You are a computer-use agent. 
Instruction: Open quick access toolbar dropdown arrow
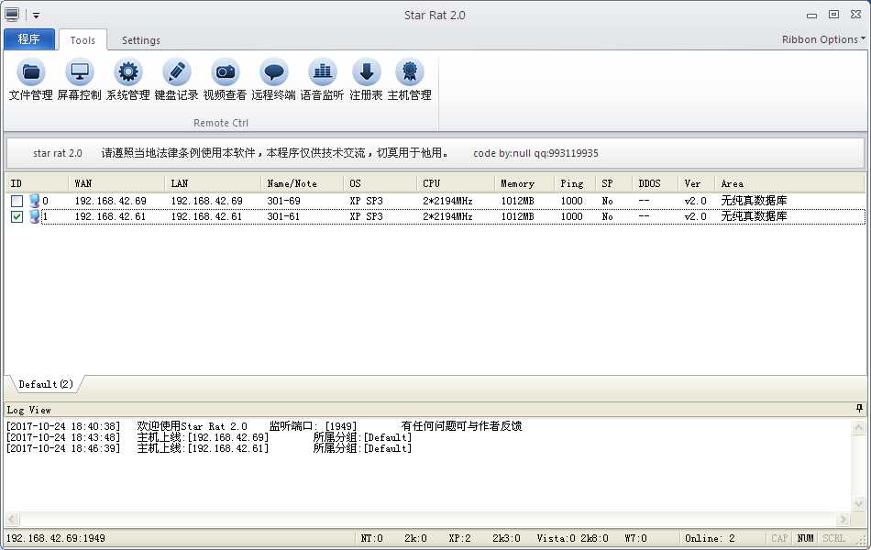coord(36,16)
